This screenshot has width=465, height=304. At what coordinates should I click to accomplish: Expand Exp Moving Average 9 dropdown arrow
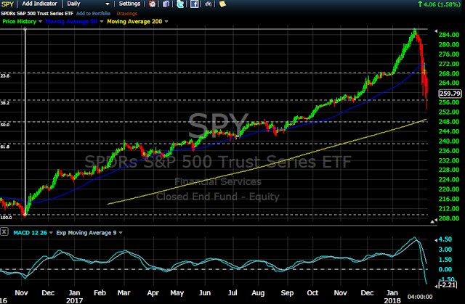point(121,233)
